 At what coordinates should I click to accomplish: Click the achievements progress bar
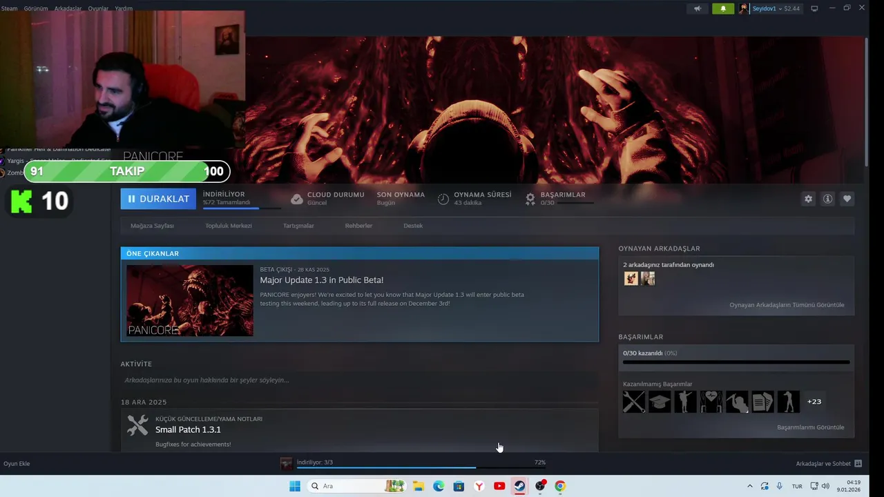click(736, 362)
